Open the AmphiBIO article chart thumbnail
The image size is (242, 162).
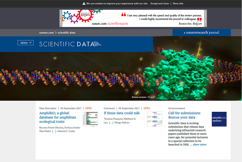point(90,119)
